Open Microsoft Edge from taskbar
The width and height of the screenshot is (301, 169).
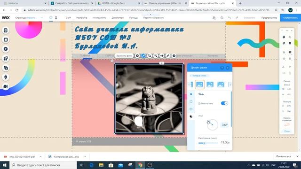92,165
